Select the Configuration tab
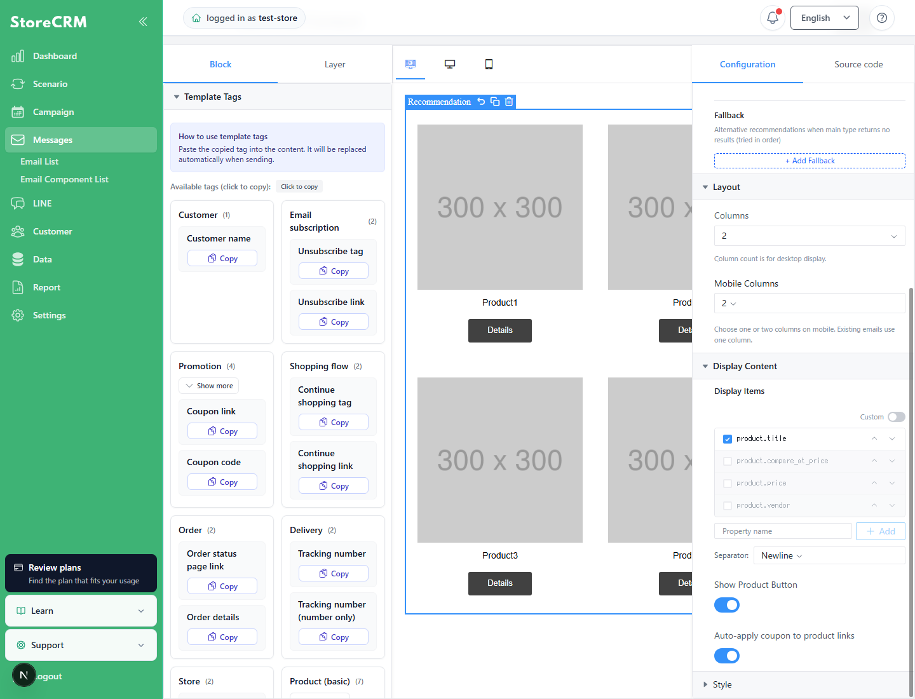915x699 pixels. pos(747,64)
